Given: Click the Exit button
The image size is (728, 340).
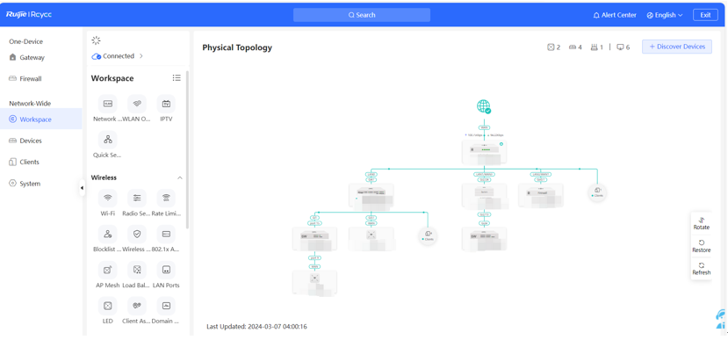Looking at the screenshot, I should pos(705,15).
